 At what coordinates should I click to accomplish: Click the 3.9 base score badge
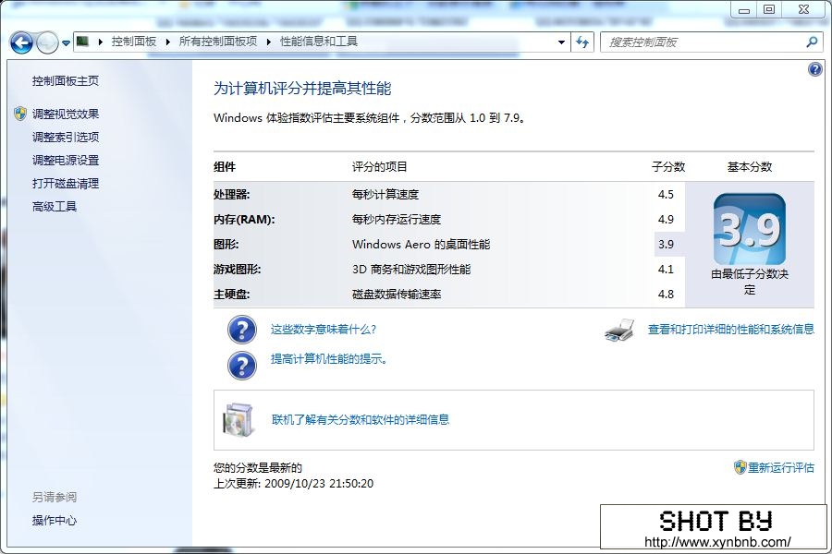click(x=749, y=230)
